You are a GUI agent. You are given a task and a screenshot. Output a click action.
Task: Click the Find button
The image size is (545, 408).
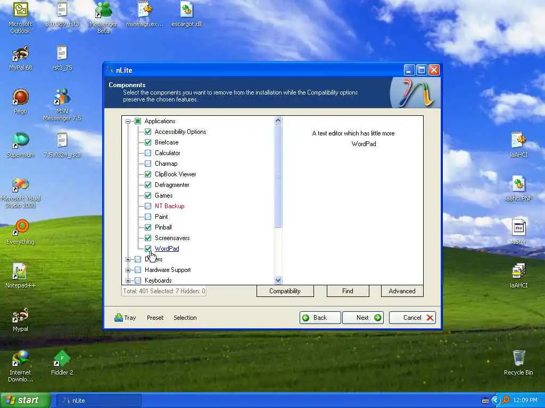[348, 291]
